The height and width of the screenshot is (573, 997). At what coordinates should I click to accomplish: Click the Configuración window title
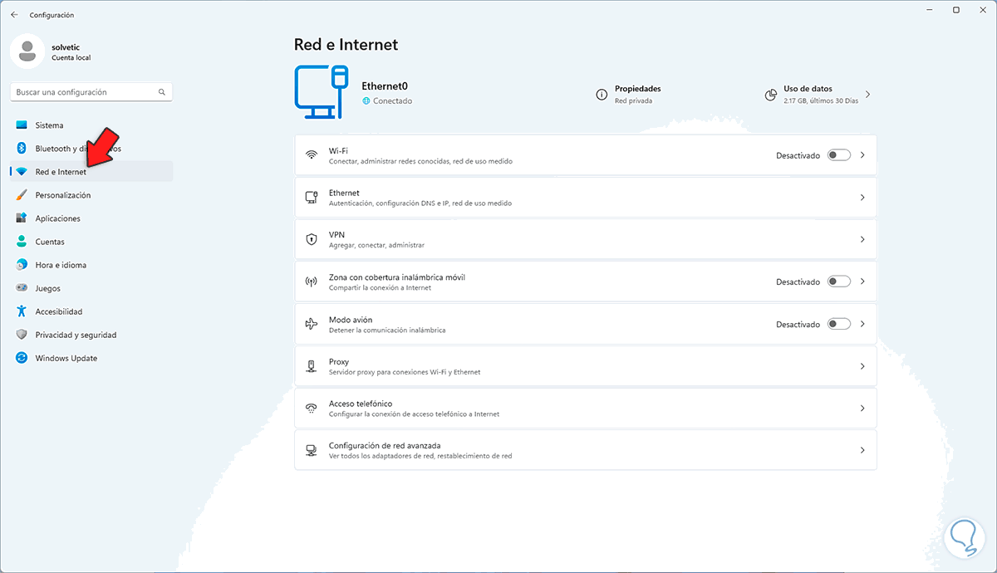click(52, 15)
